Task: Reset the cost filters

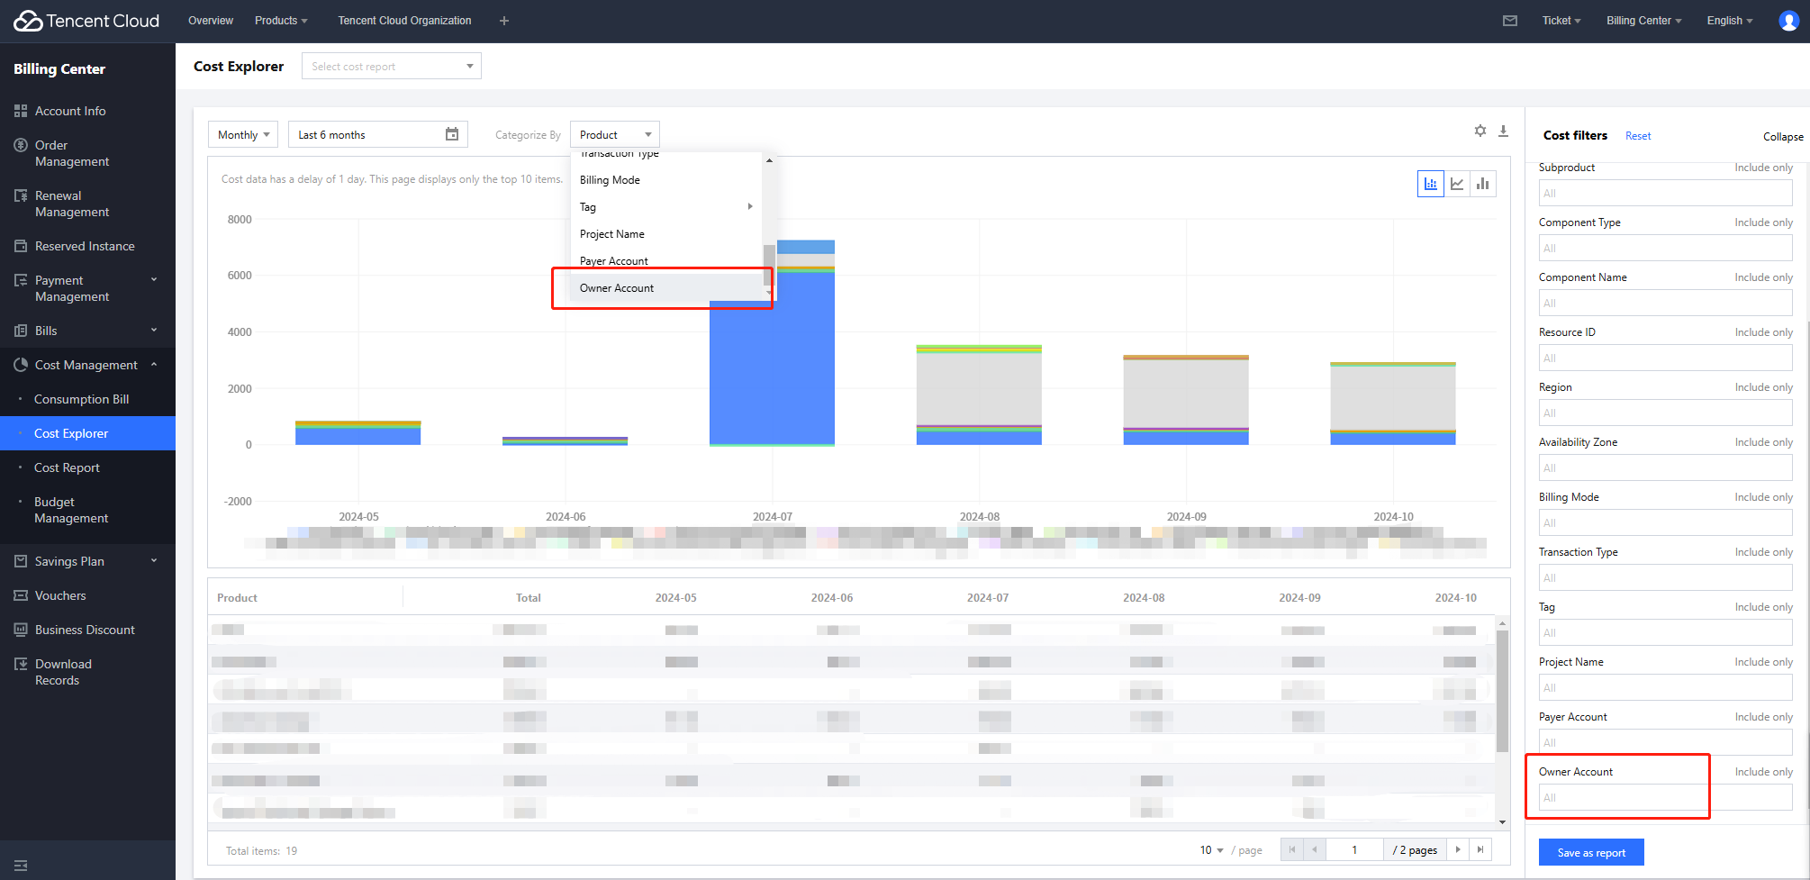Action: pos(1638,136)
